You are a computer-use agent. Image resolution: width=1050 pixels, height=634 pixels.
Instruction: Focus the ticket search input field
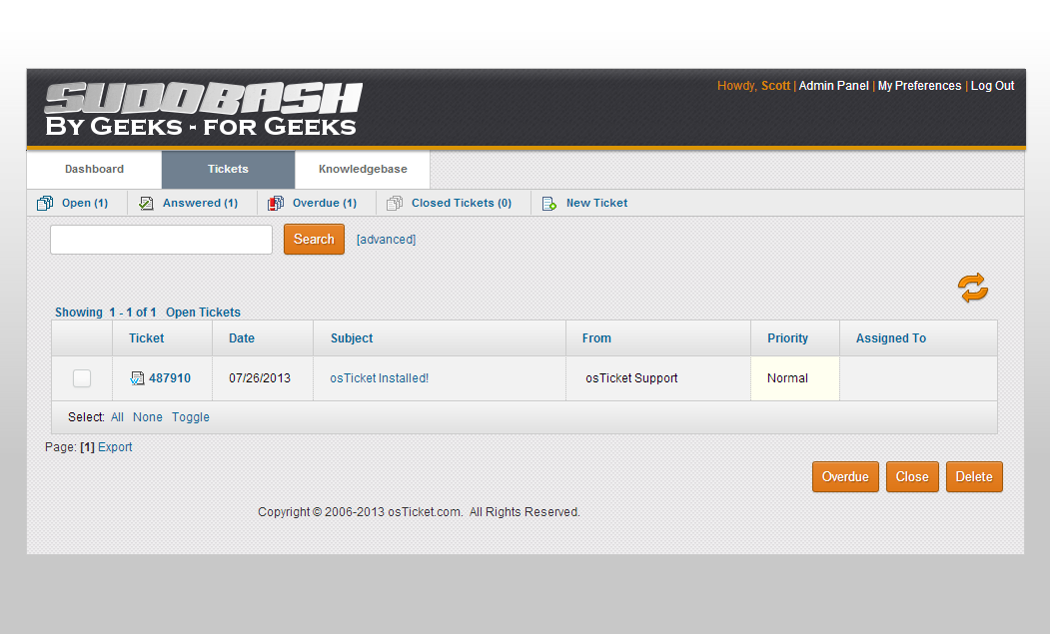click(x=161, y=240)
